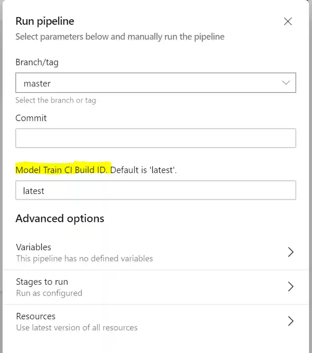Click the 'Run pipeline' dialog title

pos(45,21)
